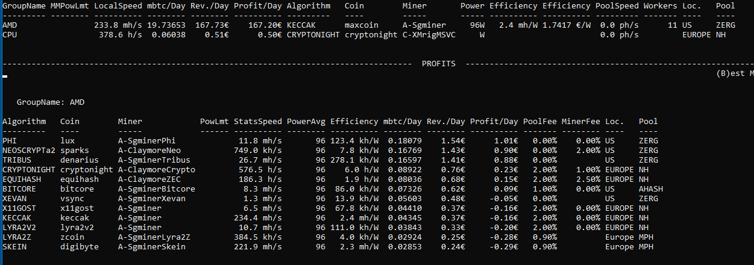Select X11GOST in the algorithm list

coord(19,208)
